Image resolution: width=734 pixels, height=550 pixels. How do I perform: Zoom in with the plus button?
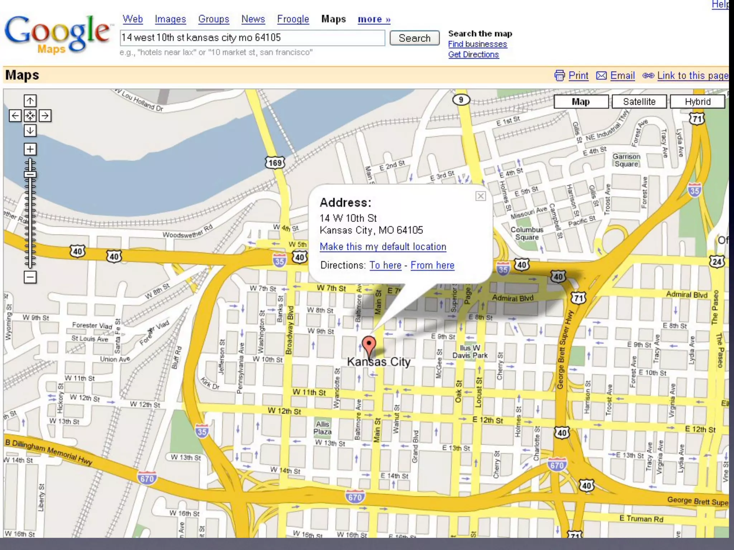click(30, 149)
